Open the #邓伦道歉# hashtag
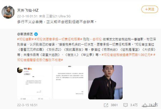This screenshot has height=109, width=161. point(25,39)
